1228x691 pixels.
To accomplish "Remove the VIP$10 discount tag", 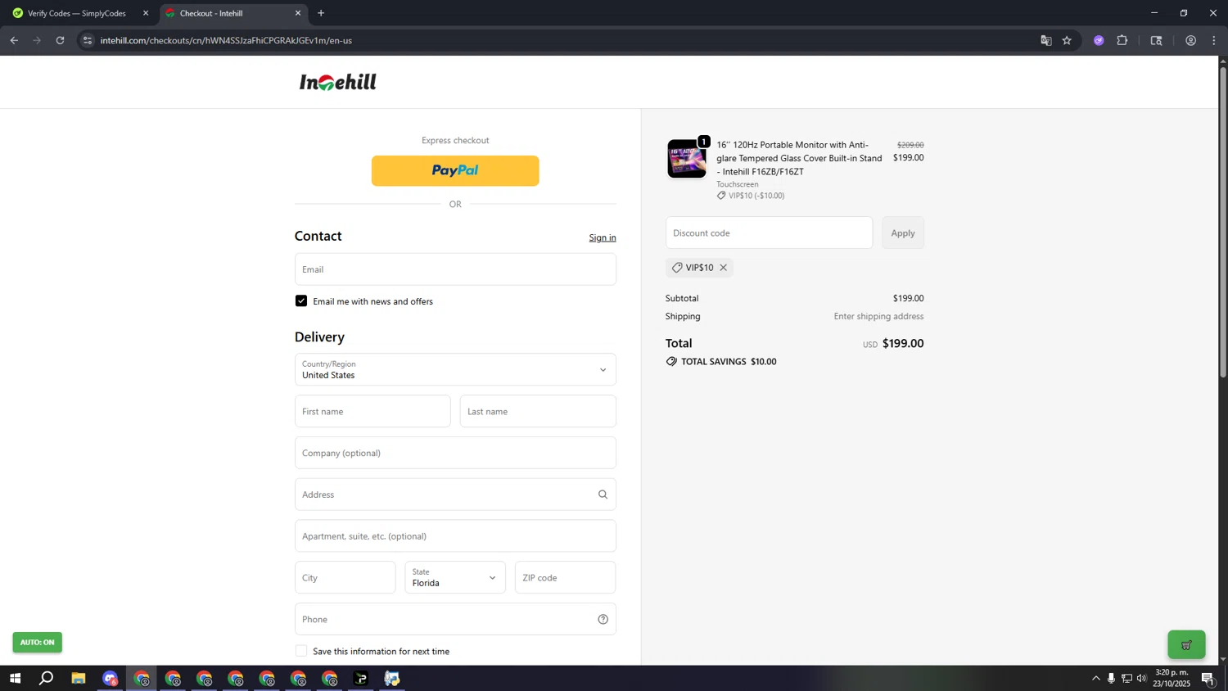I will (723, 268).
